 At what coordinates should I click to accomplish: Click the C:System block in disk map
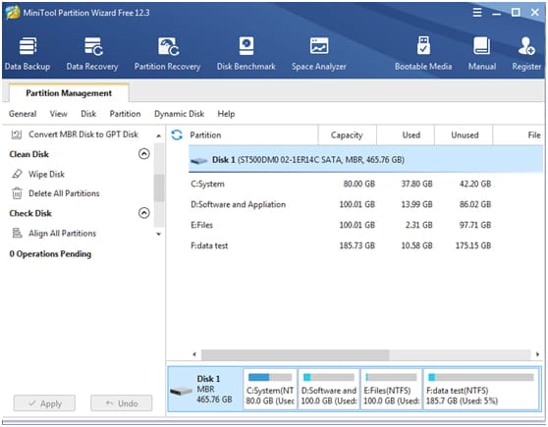[270, 389]
